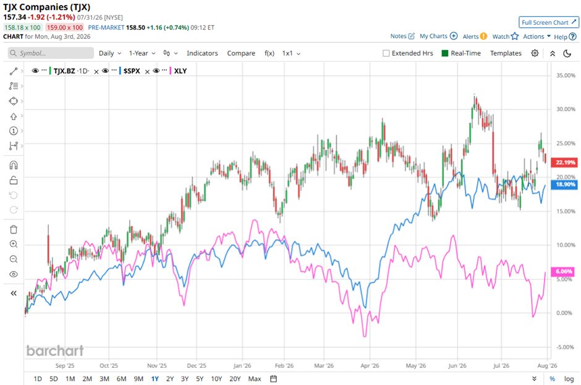The width and height of the screenshot is (581, 385).
Task: Collapse the header with double-chevron up icon
Action: click(x=553, y=53)
